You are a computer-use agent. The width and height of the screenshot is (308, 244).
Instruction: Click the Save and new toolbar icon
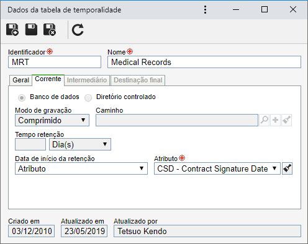pyautogui.click(x=12, y=30)
